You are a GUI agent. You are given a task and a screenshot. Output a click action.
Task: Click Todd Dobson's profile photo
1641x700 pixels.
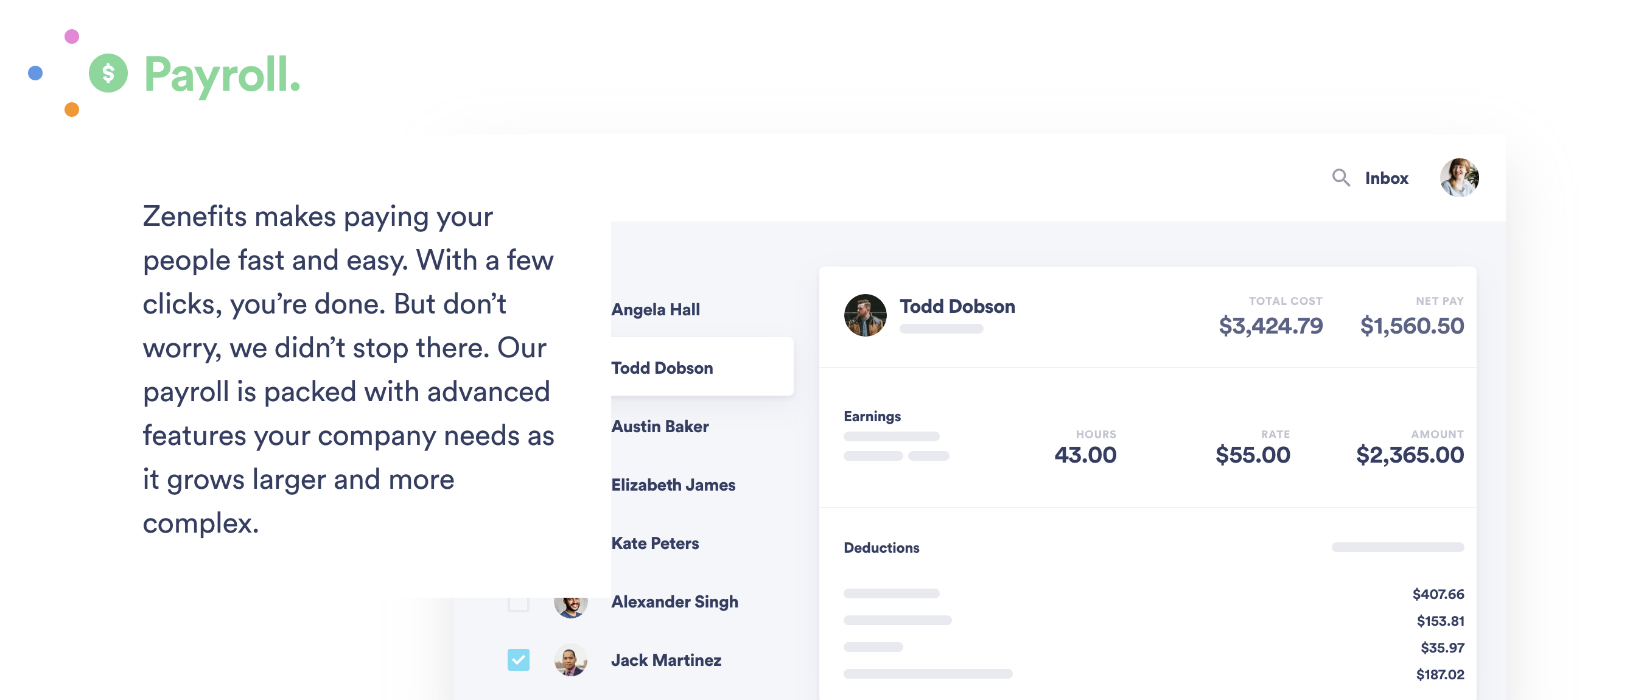(x=865, y=315)
